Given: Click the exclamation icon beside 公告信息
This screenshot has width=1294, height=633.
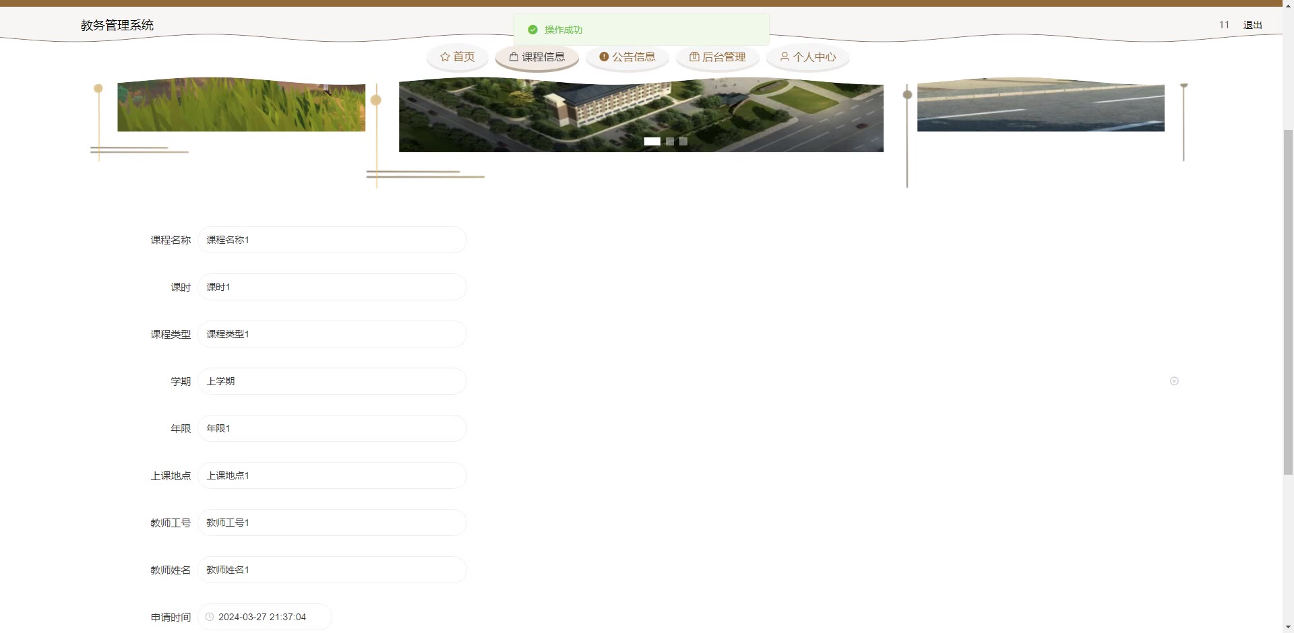Looking at the screenshot, I should pos(604,57).
